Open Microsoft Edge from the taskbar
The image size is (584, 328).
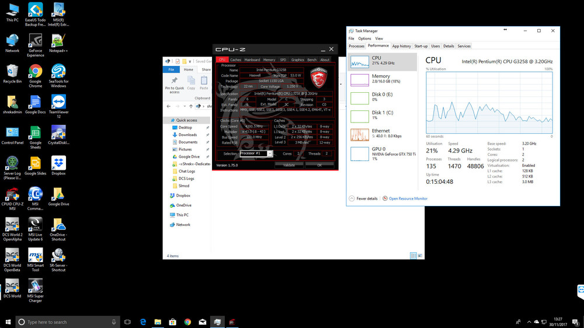(x=142, y=322)
